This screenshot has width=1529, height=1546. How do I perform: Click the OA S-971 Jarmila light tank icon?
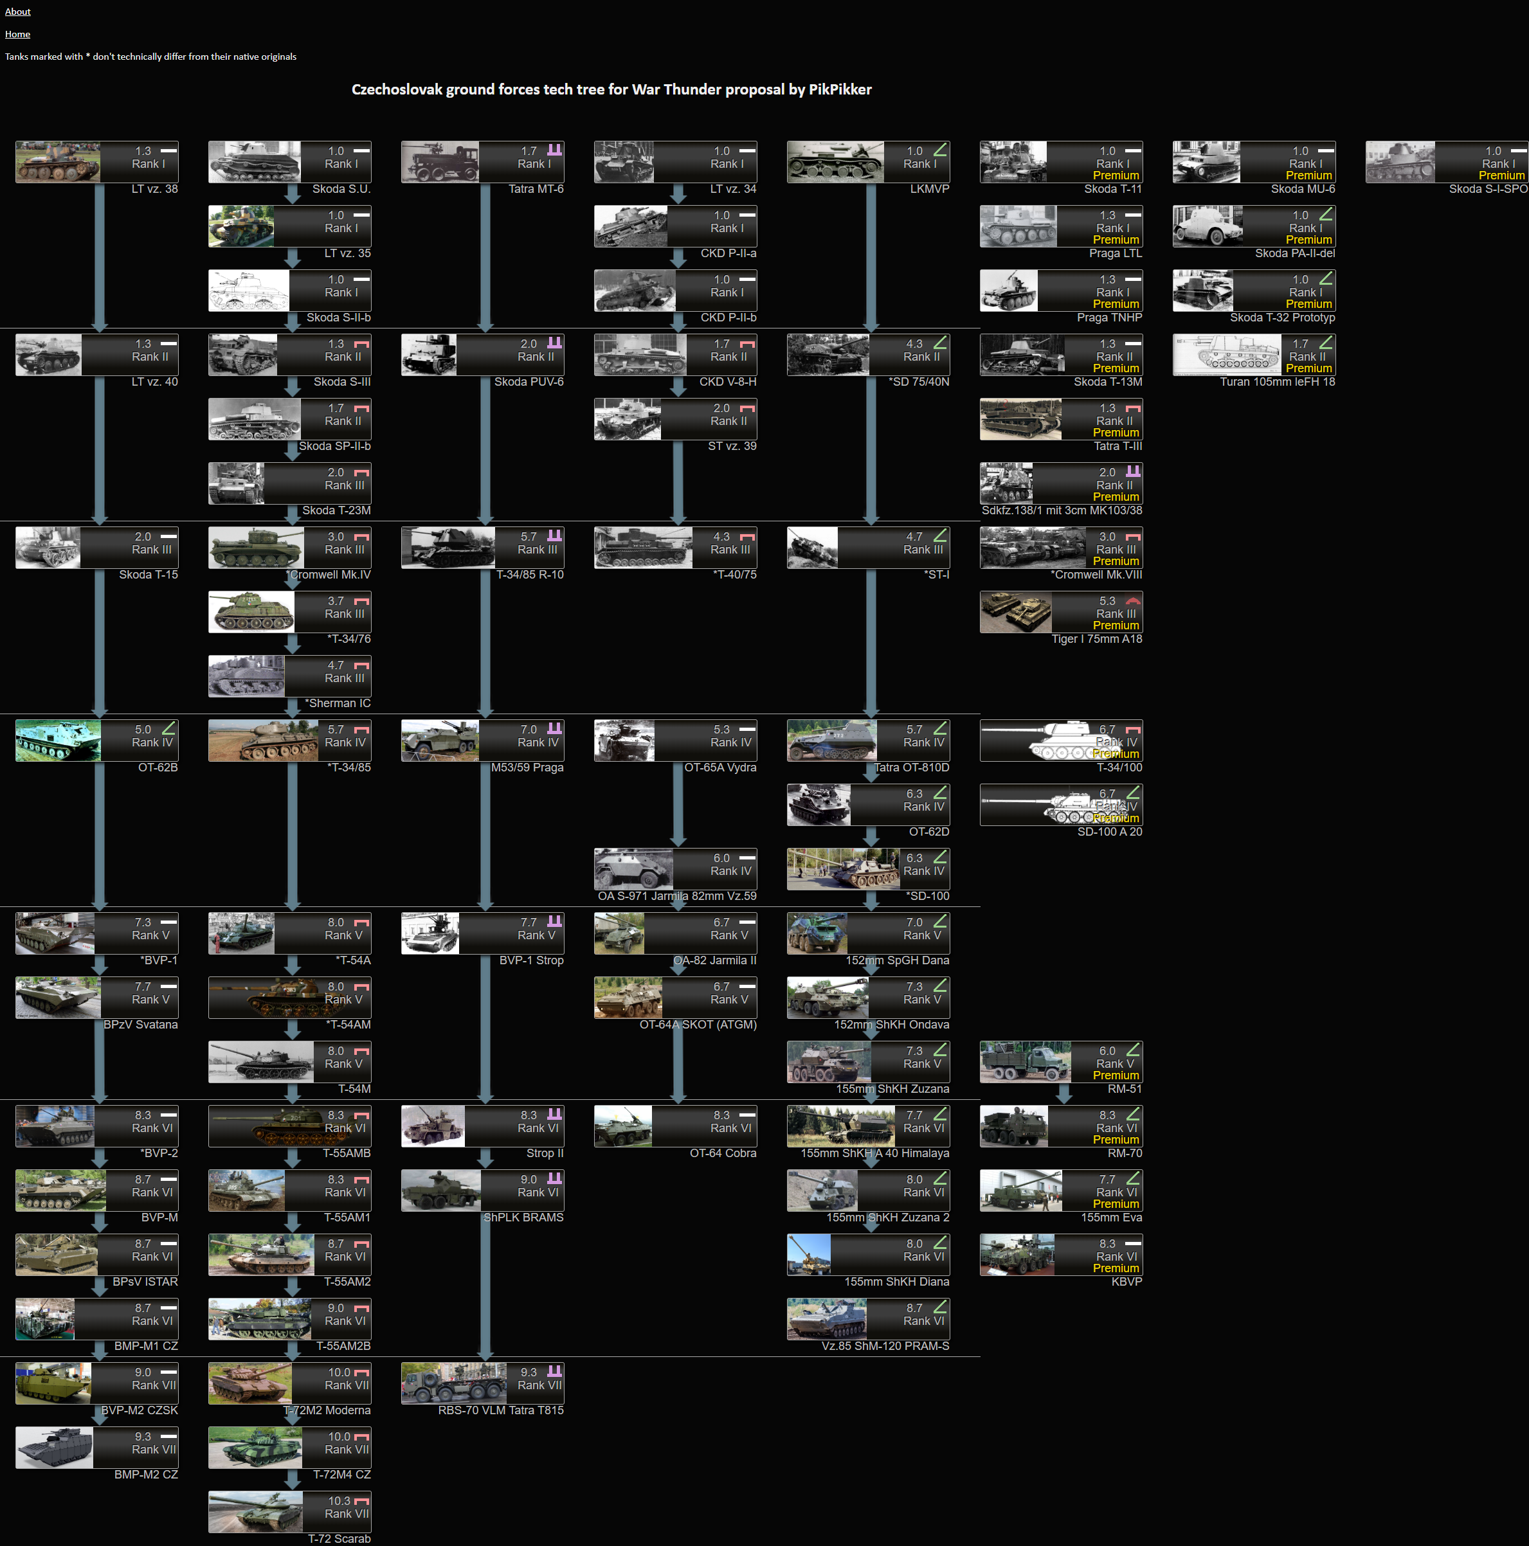click(x=747, y=857)
